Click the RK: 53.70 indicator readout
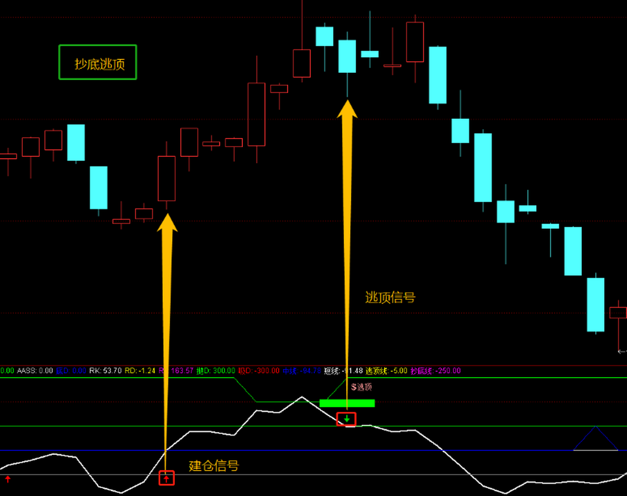Screen dimensions: 627x496 [x=105, y=371]
